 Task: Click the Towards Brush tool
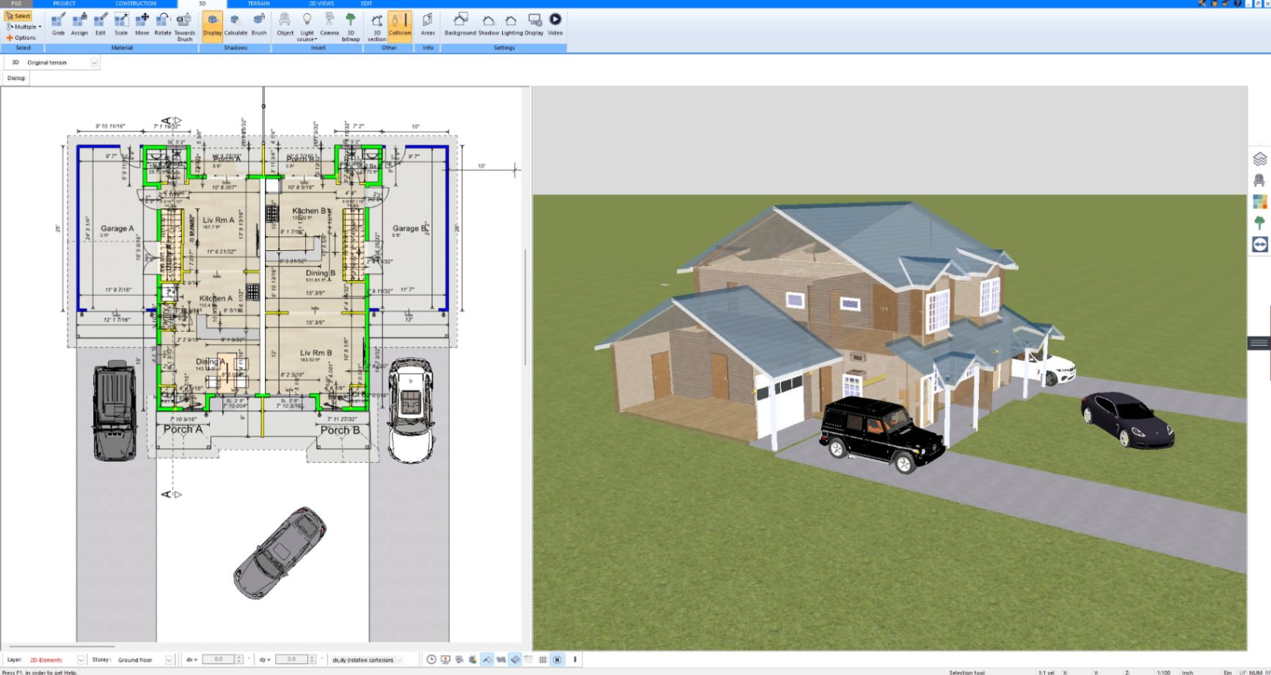point(184,27)
